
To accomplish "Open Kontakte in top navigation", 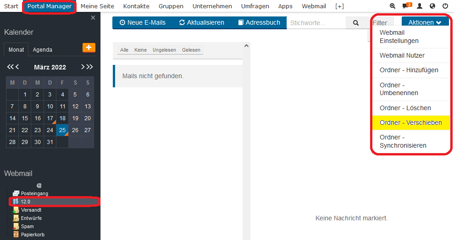I will pyautogui.click(x=136, y=6).
